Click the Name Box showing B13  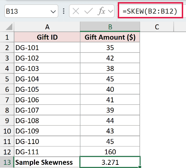click(31, 11)
